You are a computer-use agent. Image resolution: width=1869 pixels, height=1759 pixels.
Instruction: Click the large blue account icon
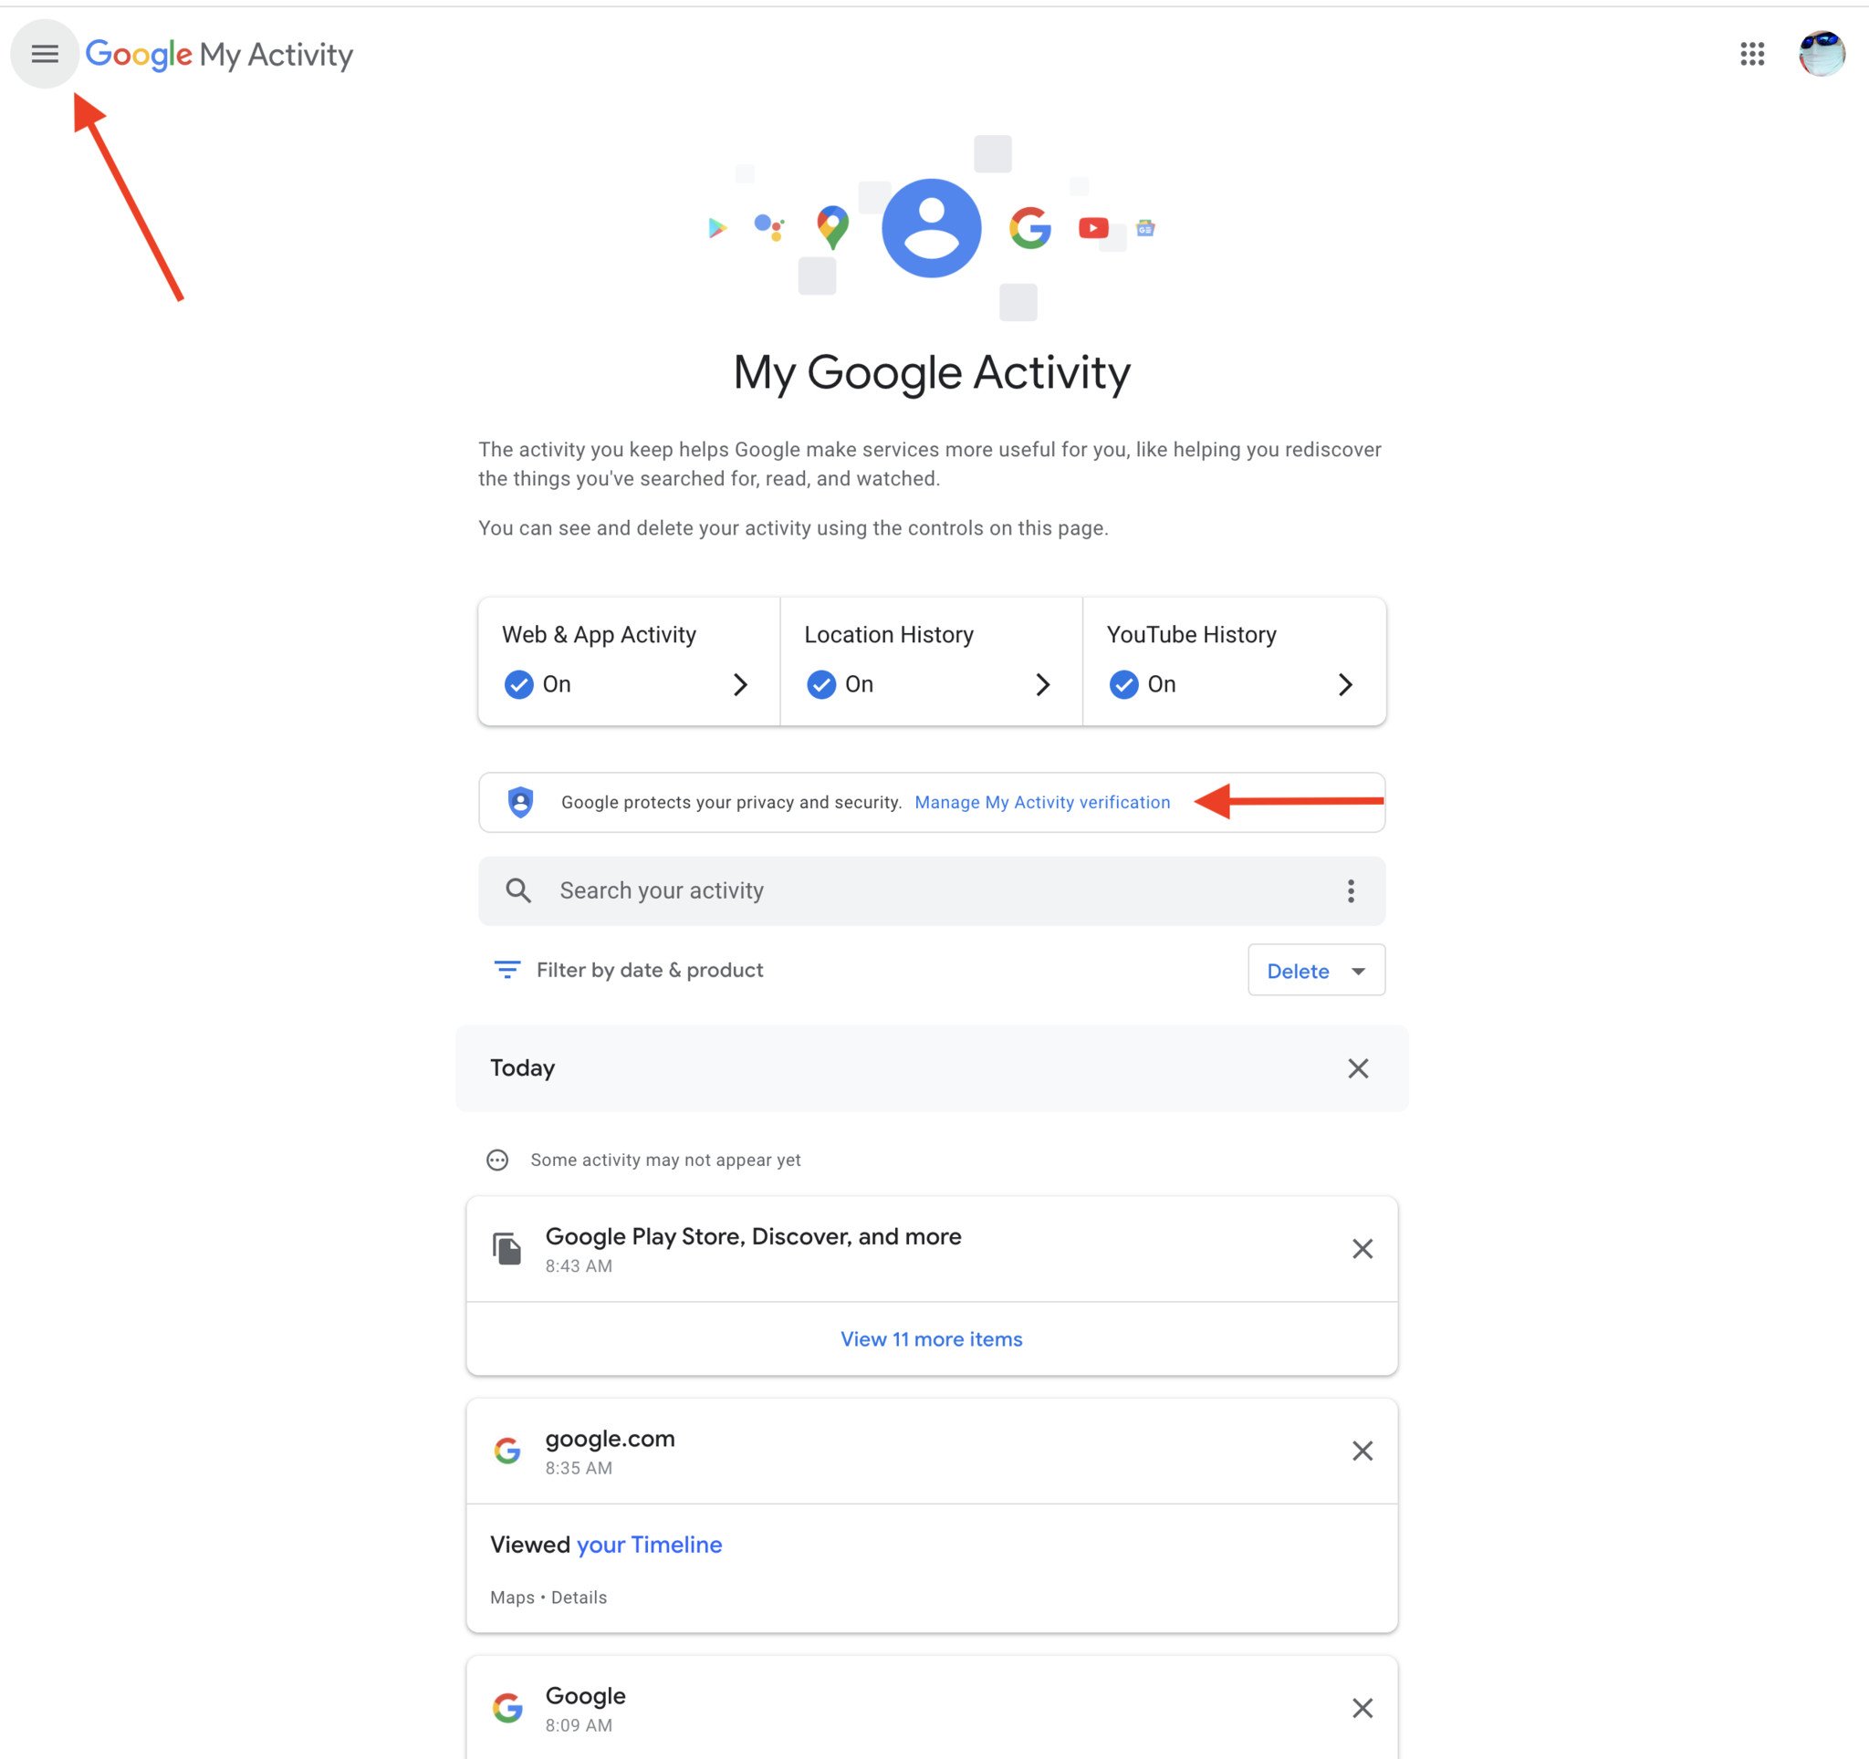(x=931, y=227)
